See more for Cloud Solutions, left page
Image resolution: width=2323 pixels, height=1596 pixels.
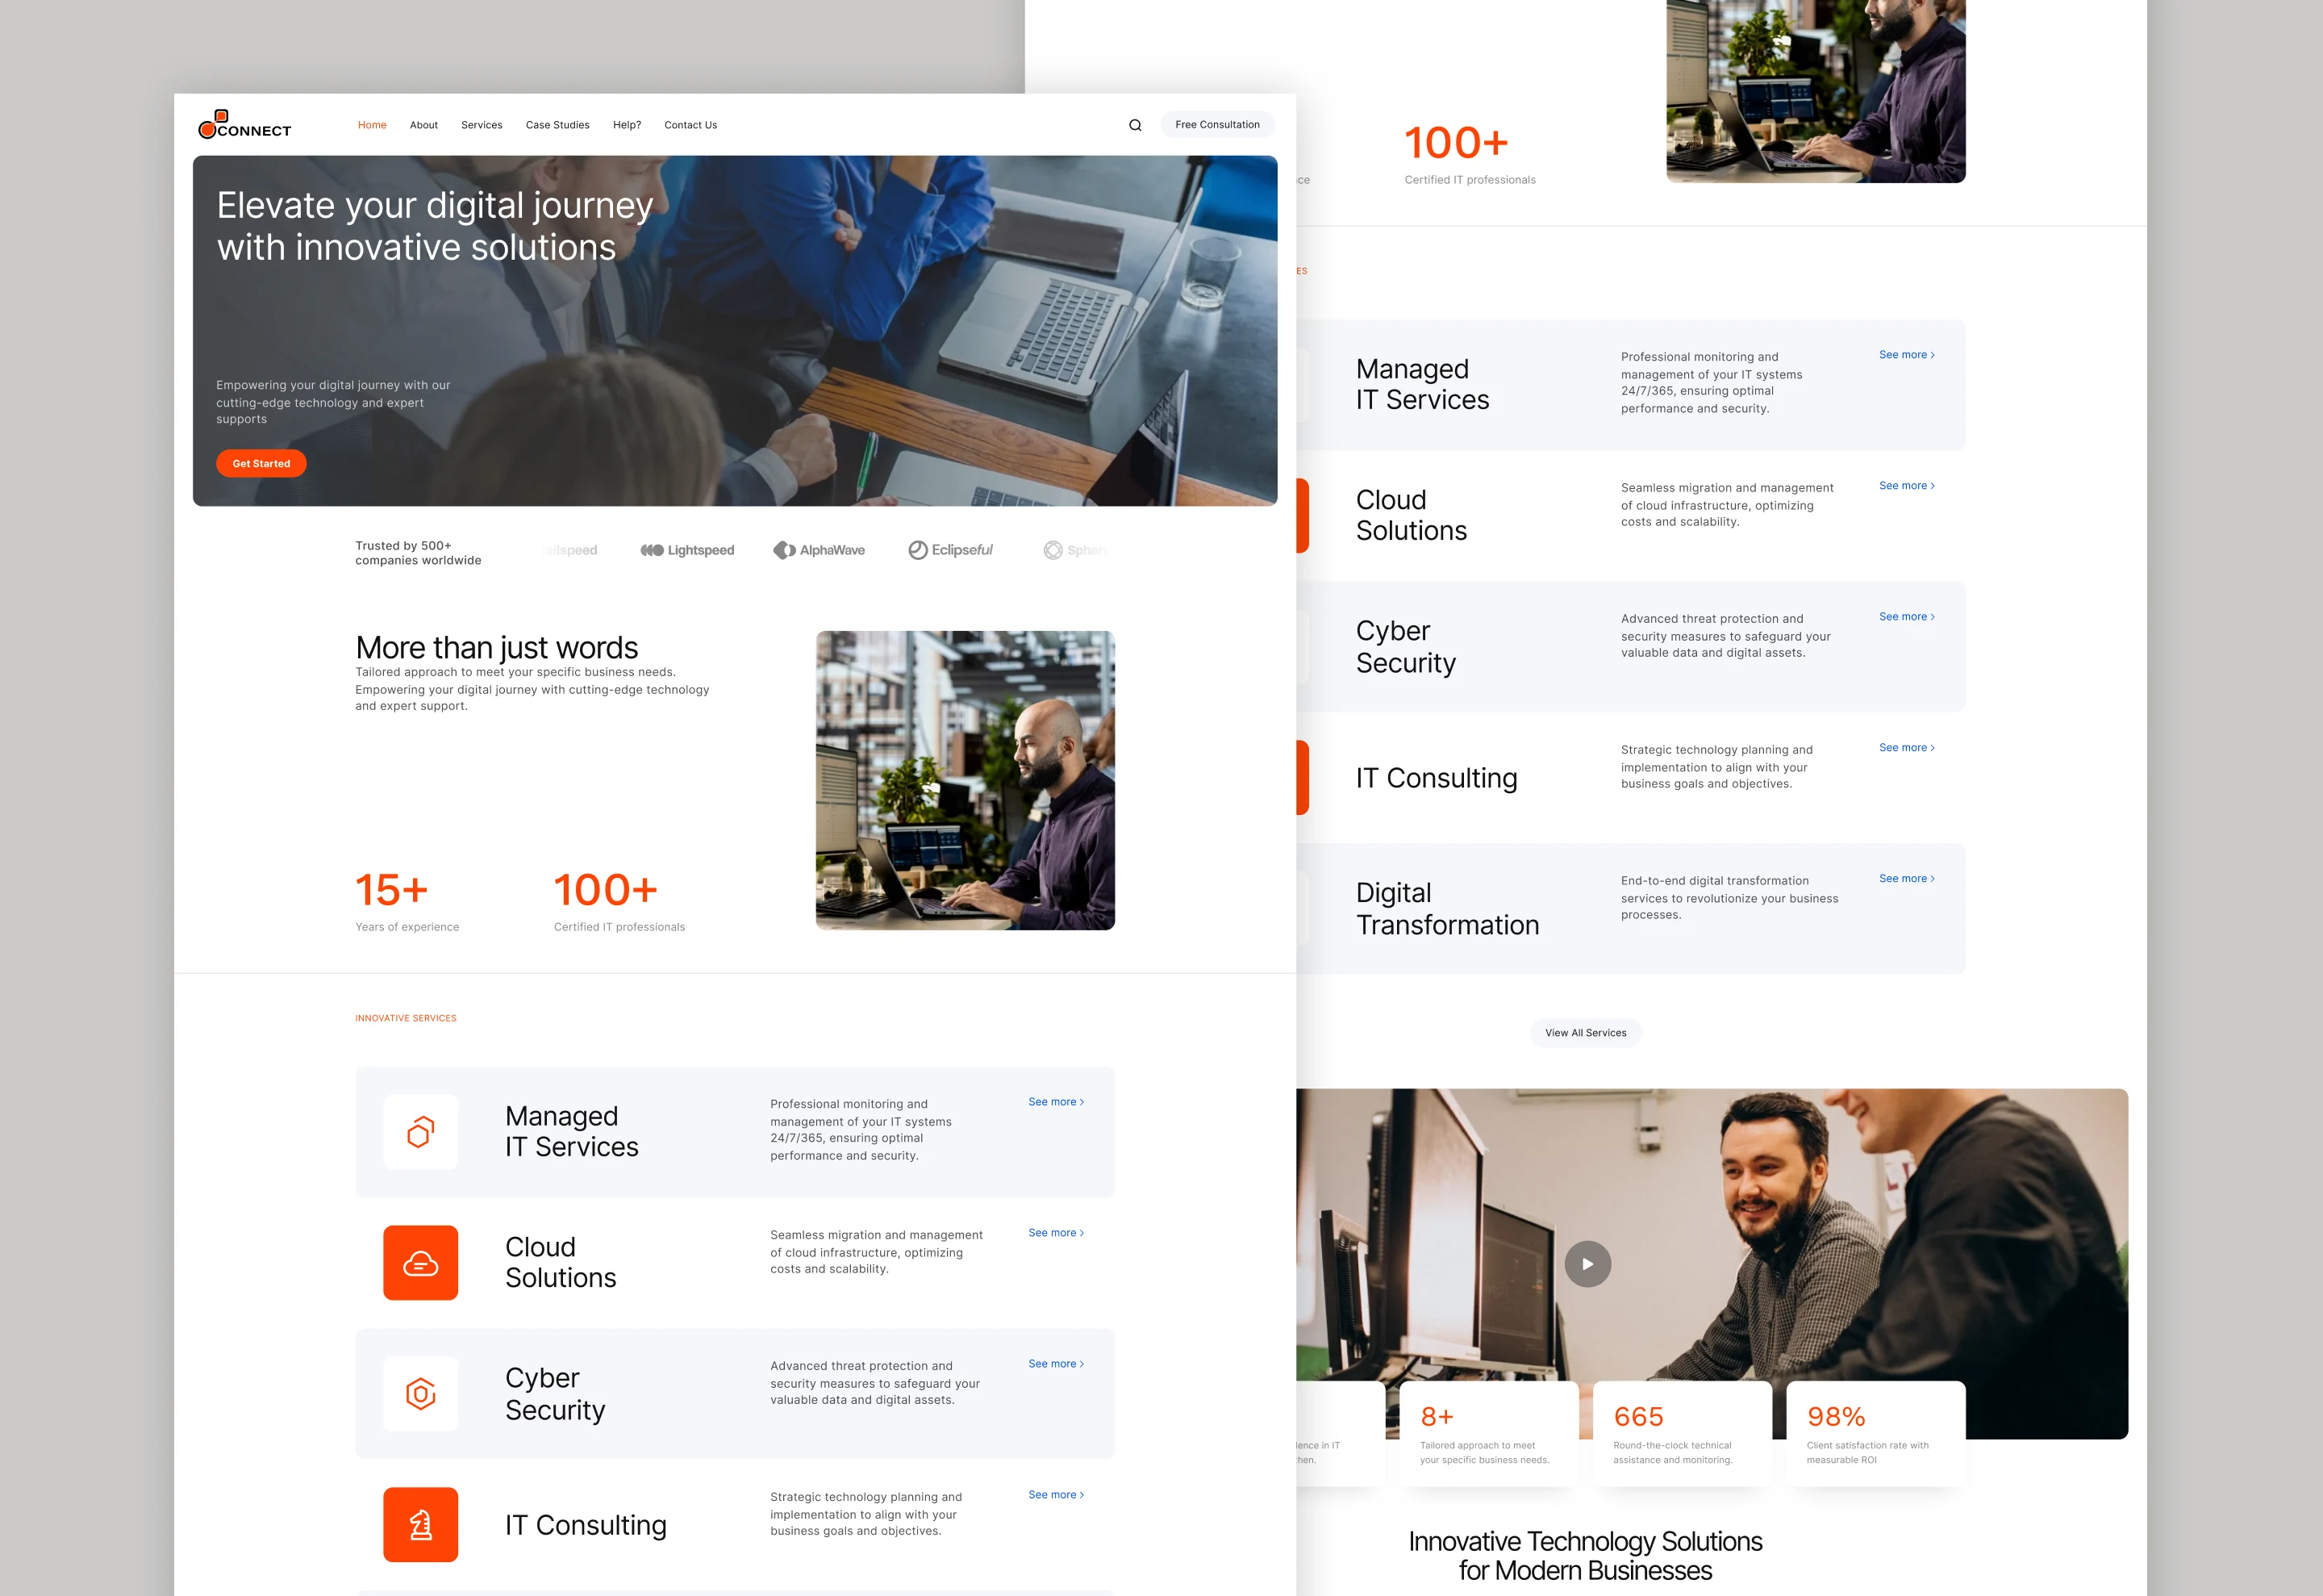1056,1233
